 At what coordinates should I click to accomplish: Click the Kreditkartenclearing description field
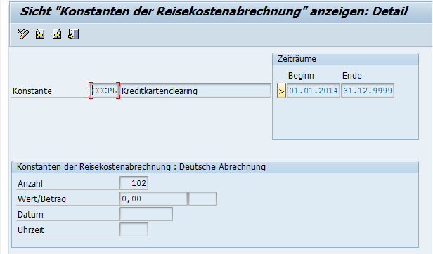(x=195, y=91)
